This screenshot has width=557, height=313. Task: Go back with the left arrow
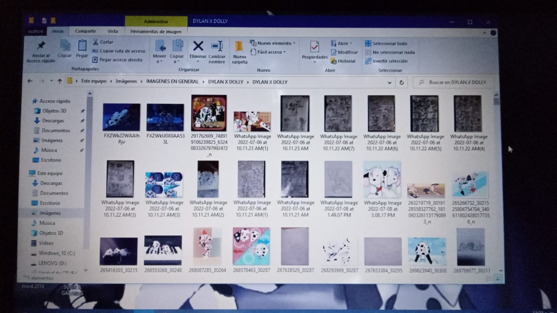click(x=30, y=81)
